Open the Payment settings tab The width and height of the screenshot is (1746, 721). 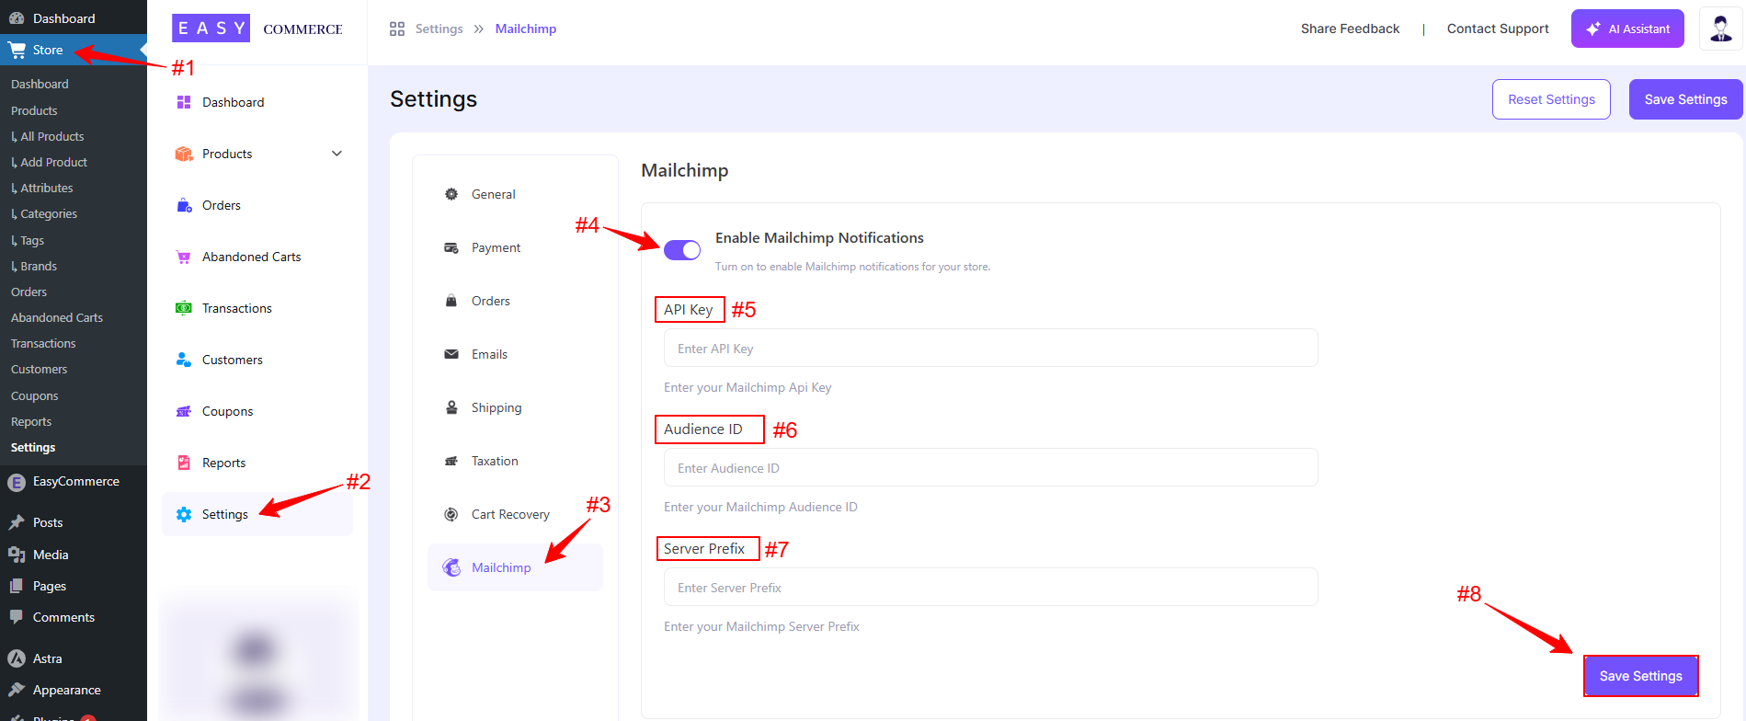pos(515,247)
